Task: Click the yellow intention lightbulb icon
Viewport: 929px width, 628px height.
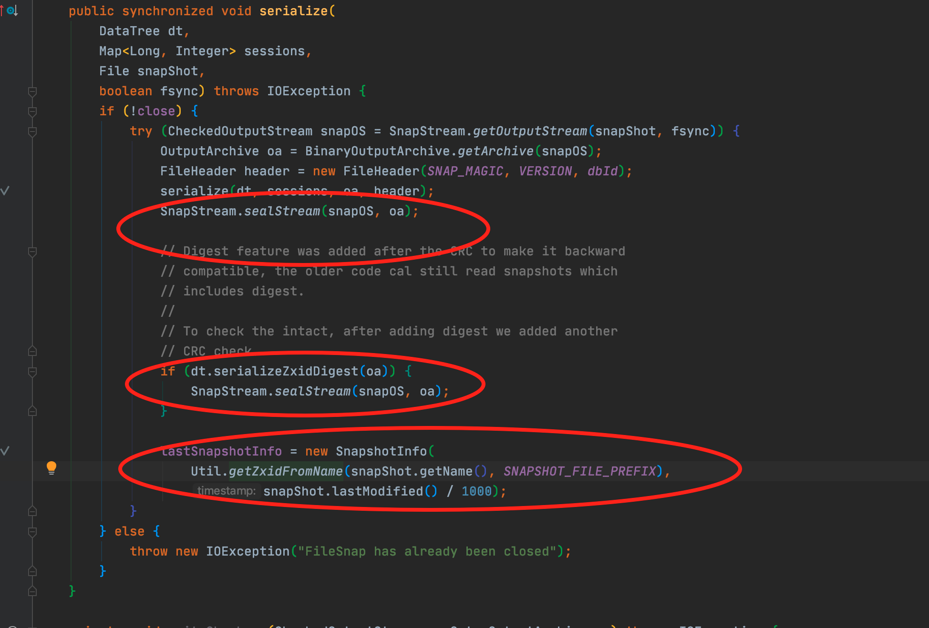Action: pos(52,467)
